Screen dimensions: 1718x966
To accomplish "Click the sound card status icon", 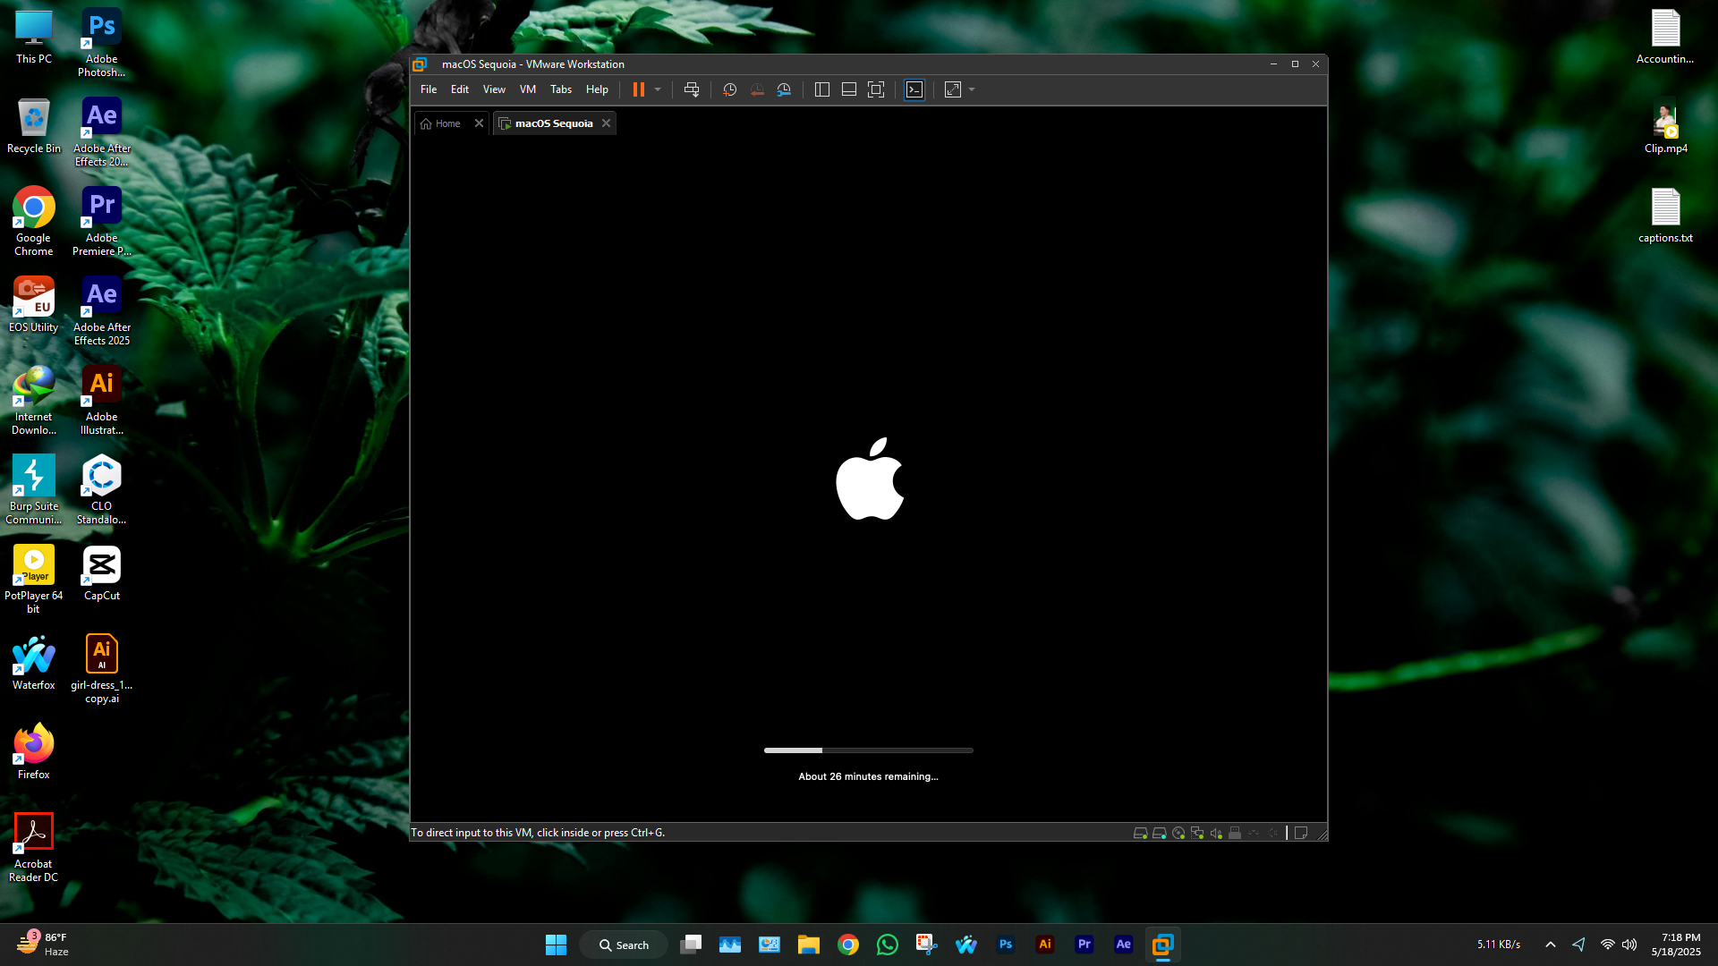I will [1216, 833].
